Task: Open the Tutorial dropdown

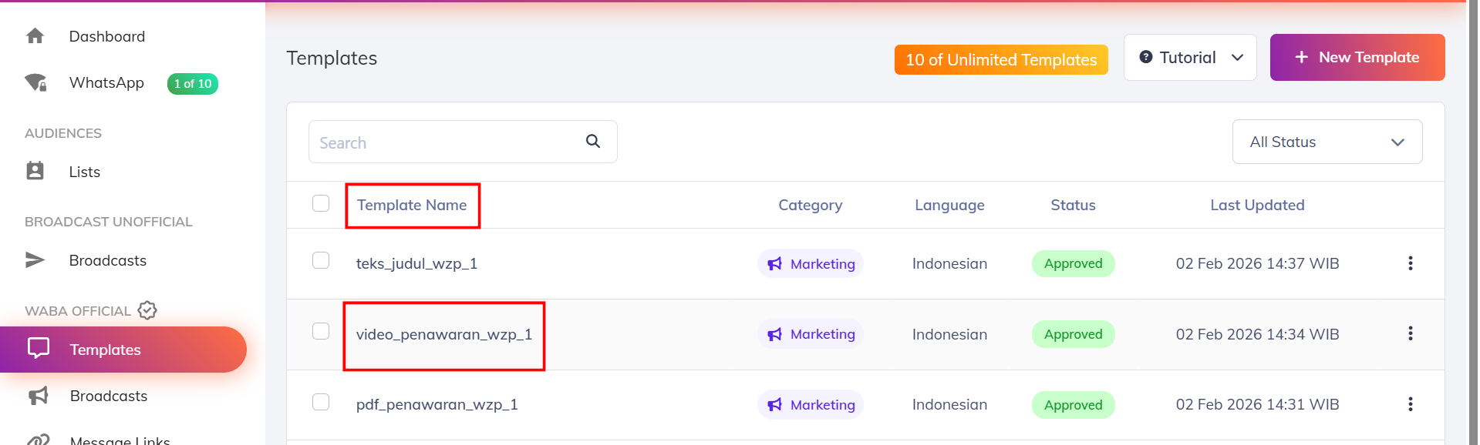Action: 1189,58
